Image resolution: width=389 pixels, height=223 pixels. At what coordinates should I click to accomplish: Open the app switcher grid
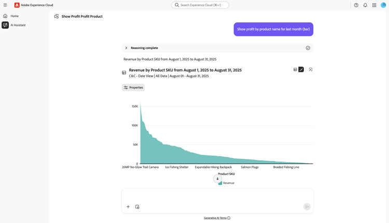coord(374,5)
